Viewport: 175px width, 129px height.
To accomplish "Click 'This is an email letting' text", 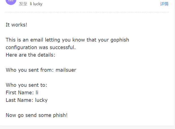I will pos(33,40).
